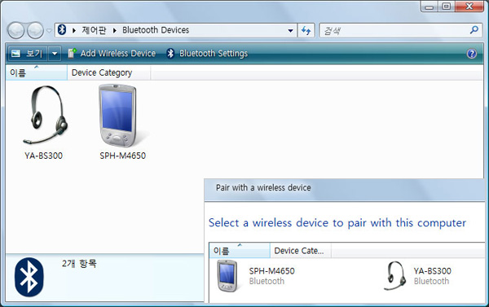Image resolution: width=489 pixels, height=307 pixels.
Task: Click the Device Cate... column in pair dialog
Action: coord(301,250)
